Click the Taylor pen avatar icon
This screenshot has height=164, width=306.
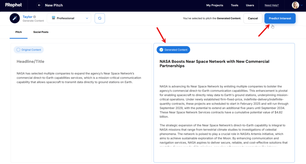(15, 18)
